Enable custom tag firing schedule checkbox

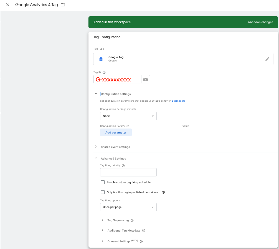(x=103, y=182)
